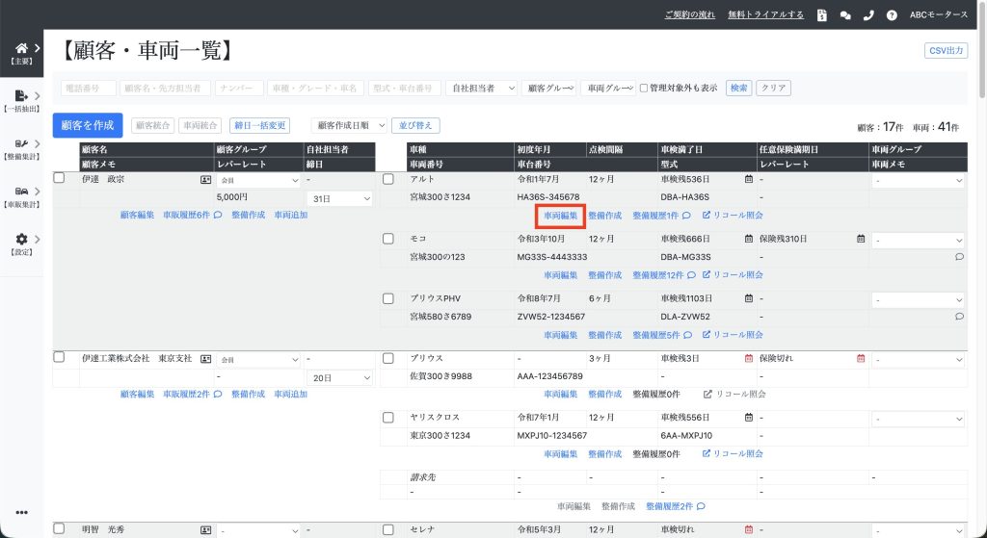The height and width of the screenshot is (538, 987).
Task: Open the 【設定】 gear icon
Action: [x=21, y=239]
